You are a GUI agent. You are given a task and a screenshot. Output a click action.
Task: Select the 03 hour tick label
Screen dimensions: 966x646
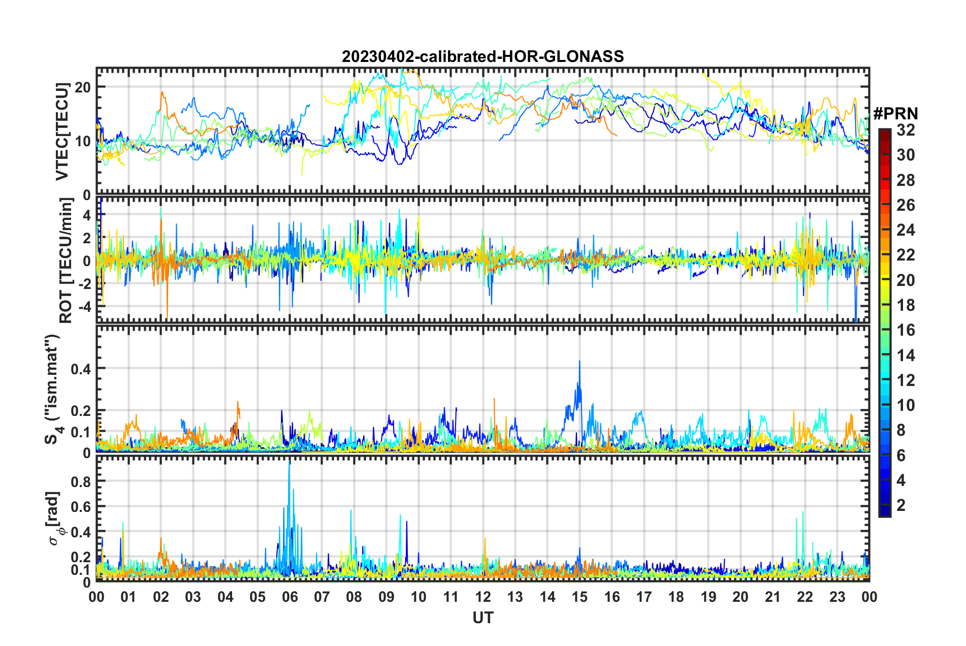pyautogui.click(x=193, y=597)
